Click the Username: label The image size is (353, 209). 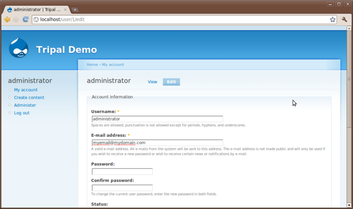coord(104,112)
